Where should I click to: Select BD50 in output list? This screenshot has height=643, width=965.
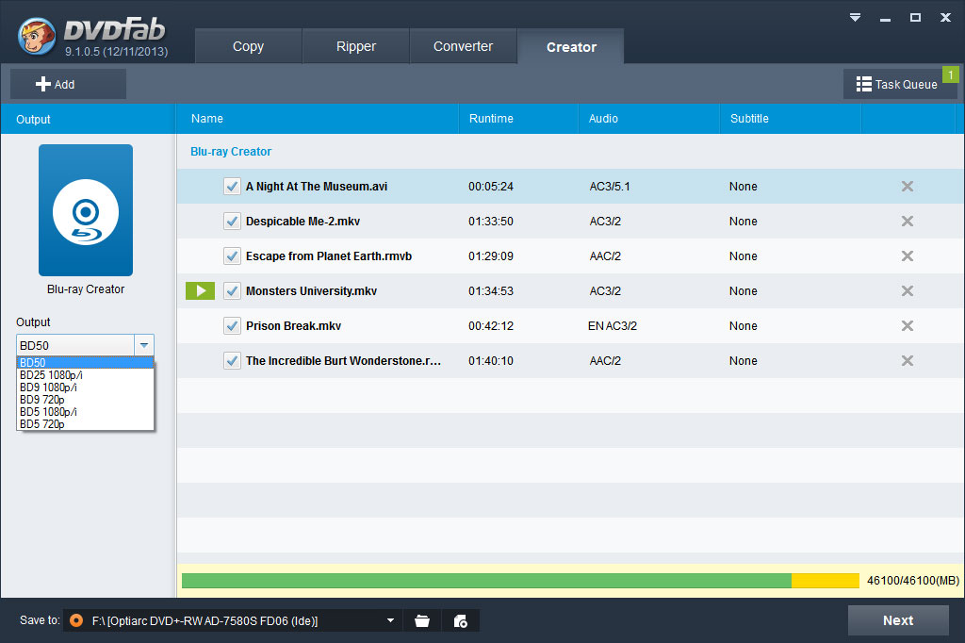(x=85, y=363)
